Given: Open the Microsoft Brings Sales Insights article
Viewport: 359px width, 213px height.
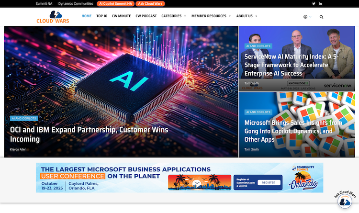Looking at the screenshot, I should click(293, 131).
